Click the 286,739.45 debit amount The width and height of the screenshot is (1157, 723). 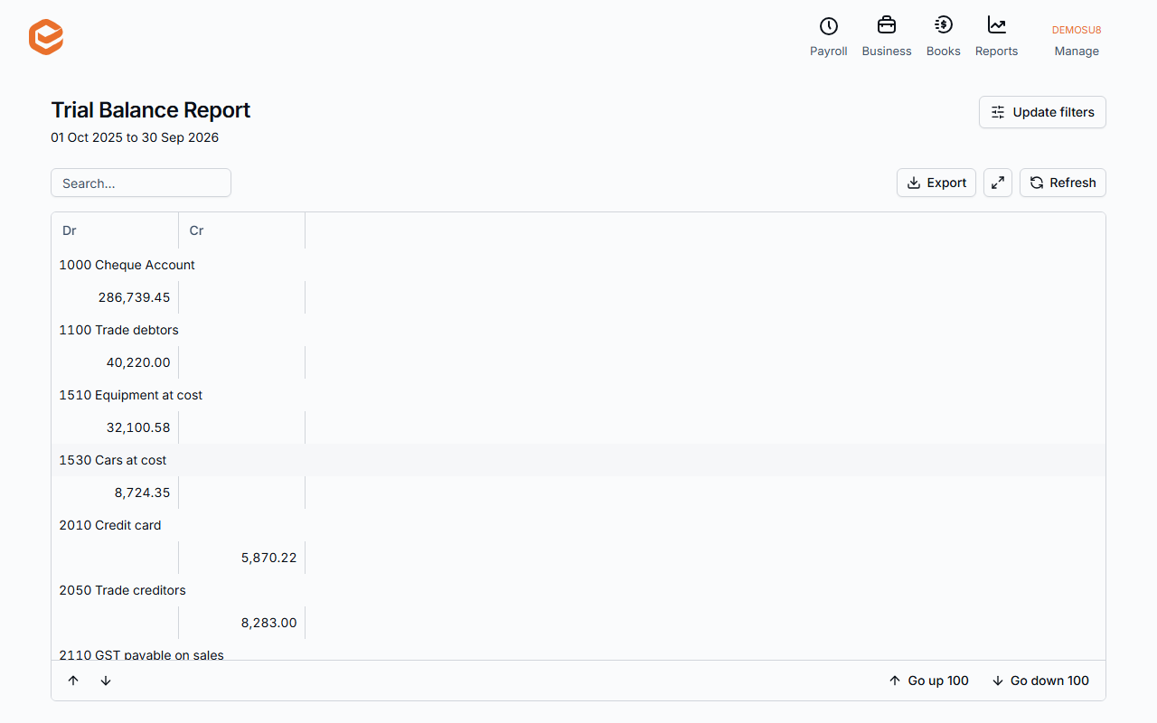(134, 297)
